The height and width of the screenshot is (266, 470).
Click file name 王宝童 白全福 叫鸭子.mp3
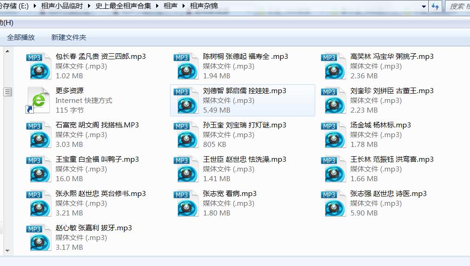[x=97, y=159]
